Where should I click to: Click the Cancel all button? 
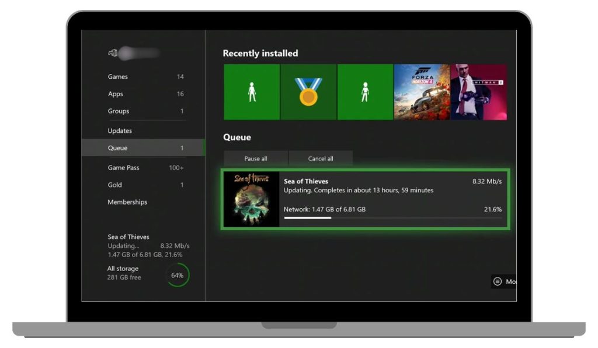pyautogui.click(x=321, y=158)
